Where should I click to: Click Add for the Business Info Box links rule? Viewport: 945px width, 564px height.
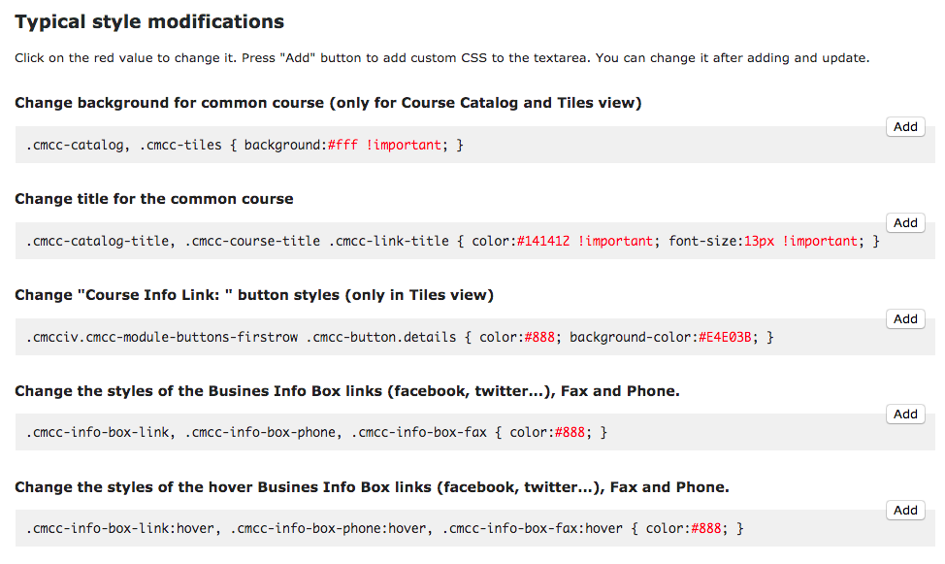pos(905,414)
